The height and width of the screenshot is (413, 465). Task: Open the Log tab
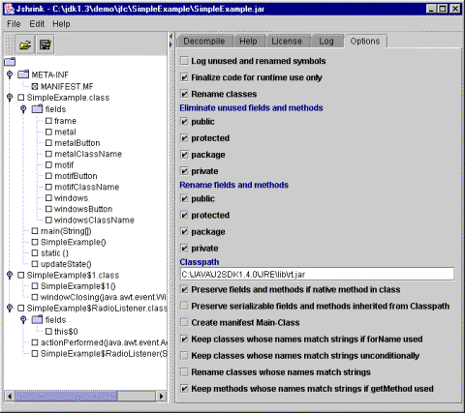pyautogui.click(x=326, y=42)
